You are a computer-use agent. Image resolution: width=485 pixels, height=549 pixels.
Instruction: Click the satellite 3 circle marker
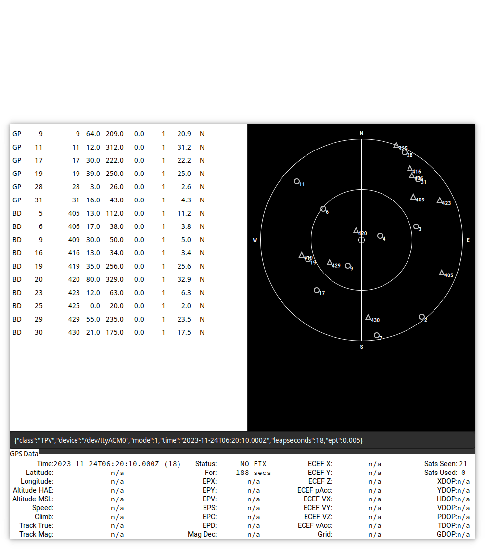(416, 226)
